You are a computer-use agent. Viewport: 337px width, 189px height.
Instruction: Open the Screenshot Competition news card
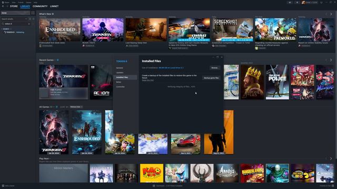(232, 30)
